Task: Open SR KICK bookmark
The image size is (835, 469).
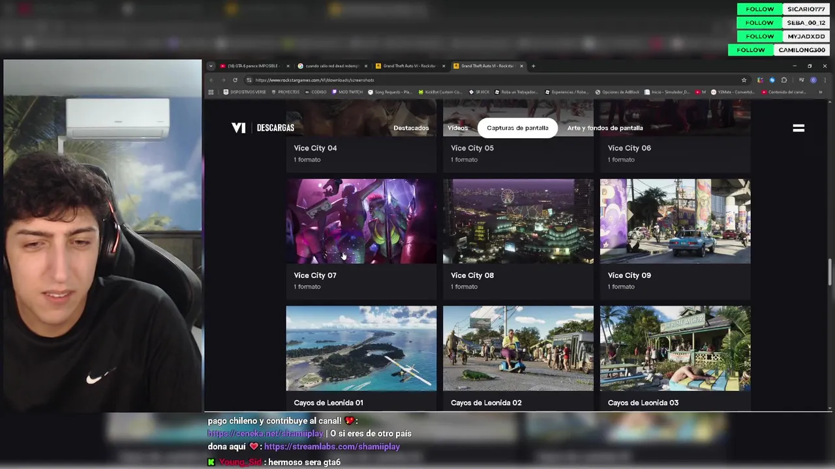Action: [479, 92]
